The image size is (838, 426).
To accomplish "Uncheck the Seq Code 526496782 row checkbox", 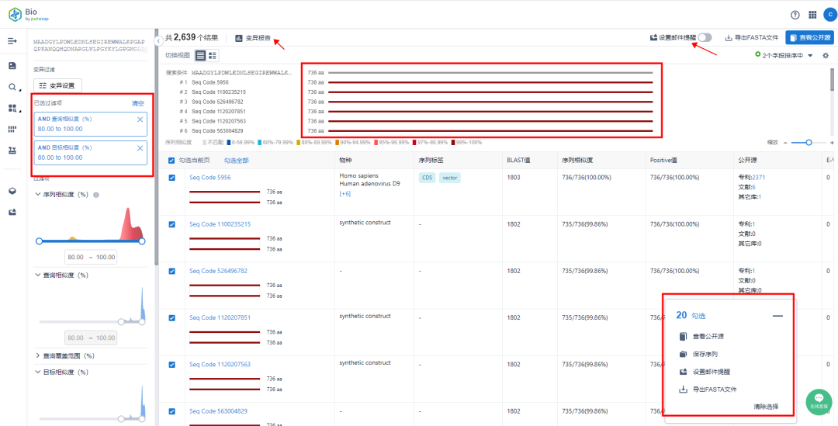I will tap(171, 271).
